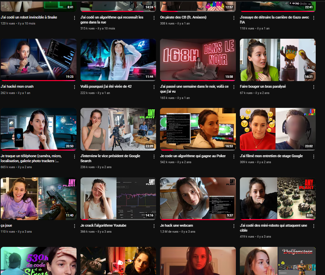
Task: Open options menu for the Poker algorithm video
Action: (x=234, y=157)
